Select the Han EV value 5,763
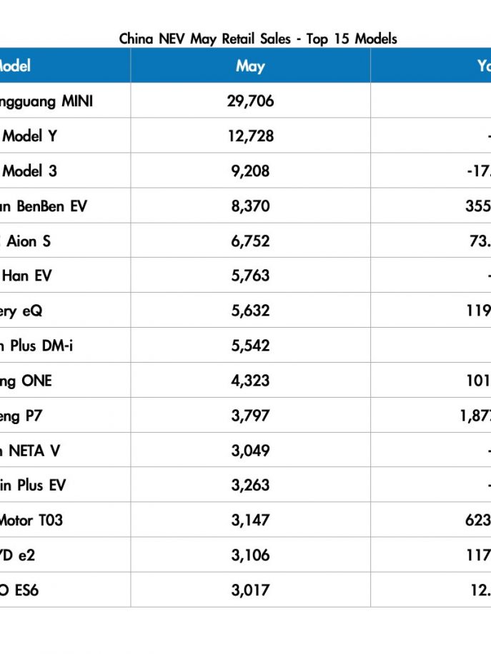This screenshot has height=654, width=491. click(x=251, y=276)
